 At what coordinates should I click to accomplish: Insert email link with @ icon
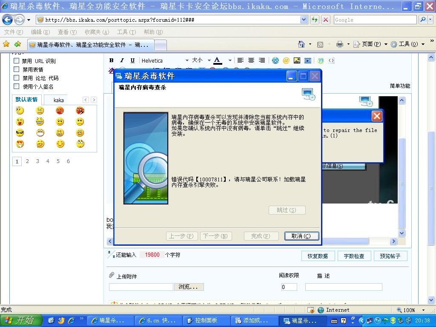[286, 60]
